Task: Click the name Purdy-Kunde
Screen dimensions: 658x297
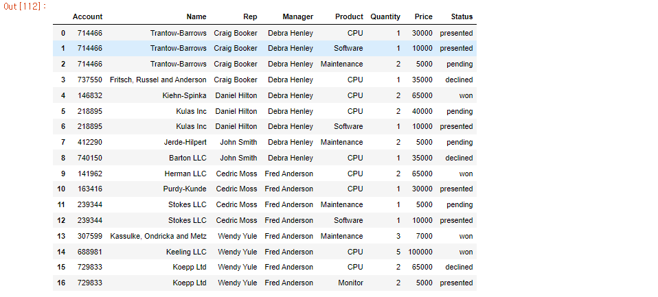Action: [185, 189]
